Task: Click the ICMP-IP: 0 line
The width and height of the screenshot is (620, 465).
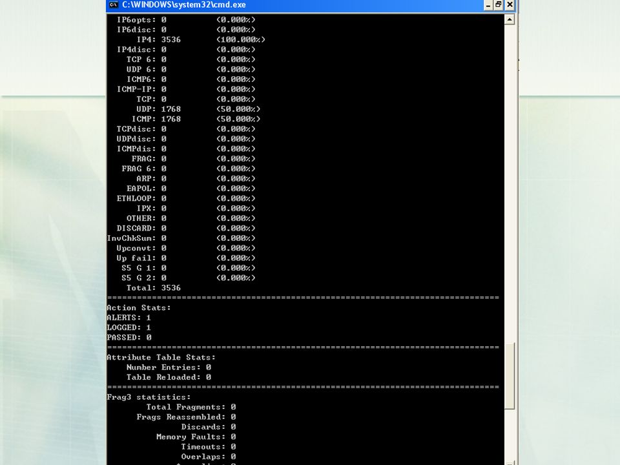Action: 186,89
